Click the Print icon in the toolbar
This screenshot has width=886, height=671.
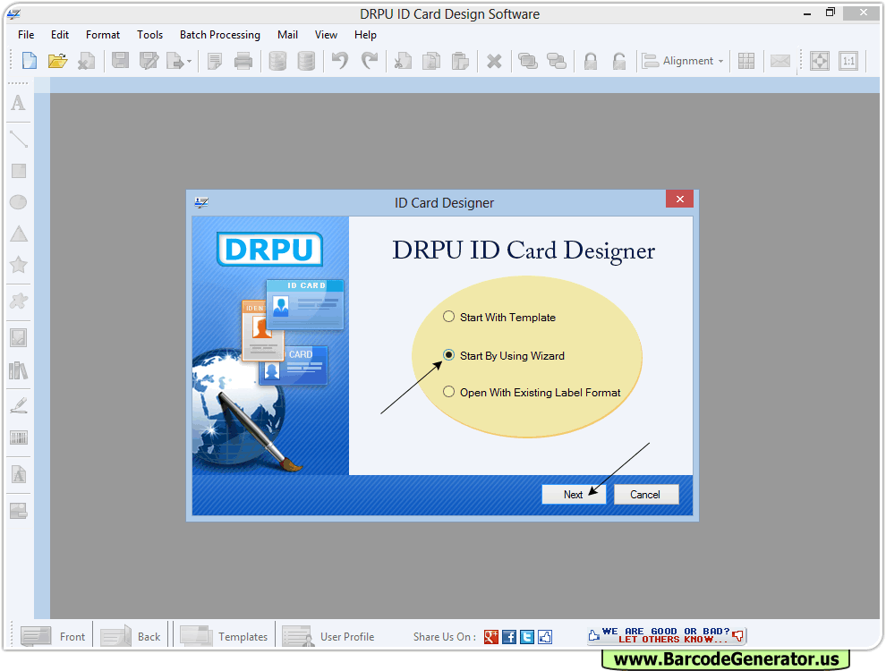[x=243, y=61]
